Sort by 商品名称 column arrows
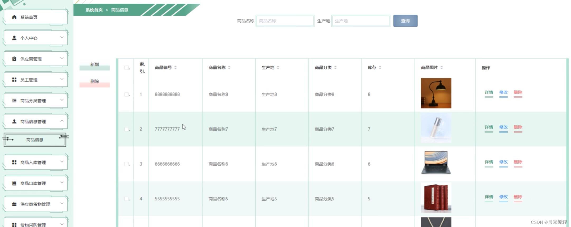 (x=229, y=67)
